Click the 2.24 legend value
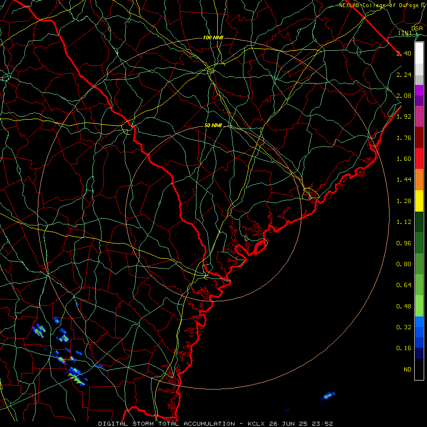The image size is (427, 427). point(404,74)
